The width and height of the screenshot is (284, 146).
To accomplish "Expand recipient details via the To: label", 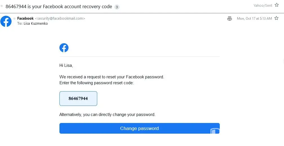I will pos(20,24).
